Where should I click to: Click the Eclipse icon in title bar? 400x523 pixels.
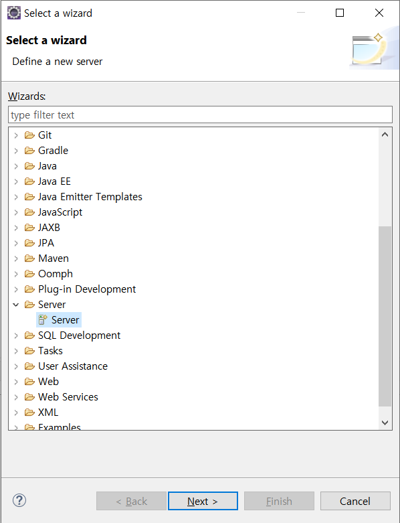click(x=13, y=13)
